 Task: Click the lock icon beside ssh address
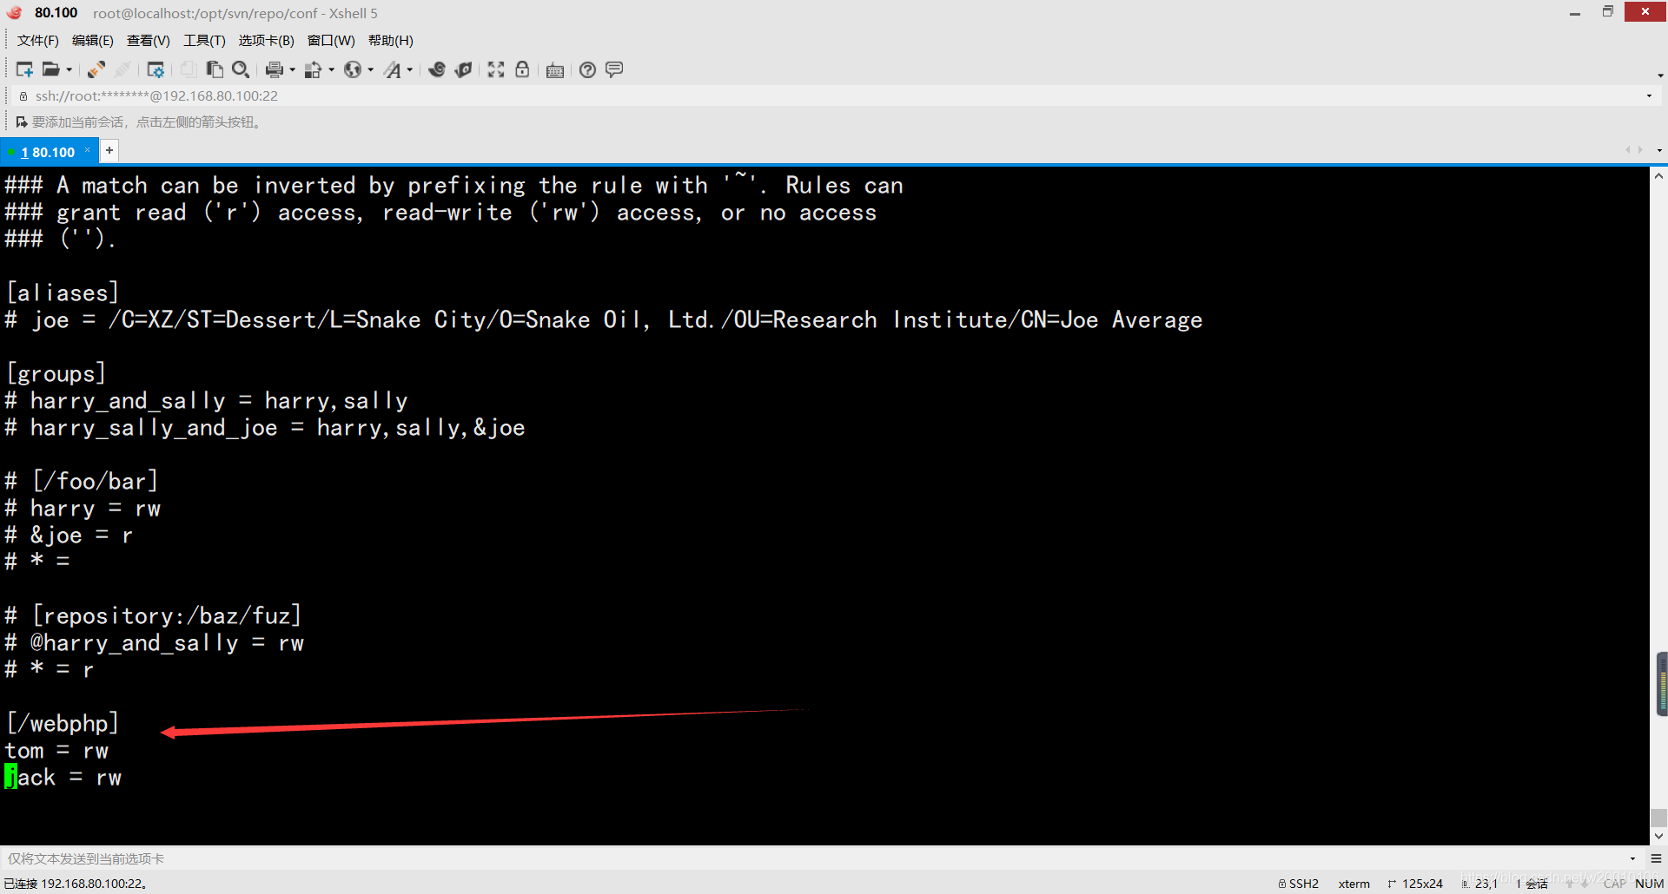pyautogui.click(x=23, y=96)
